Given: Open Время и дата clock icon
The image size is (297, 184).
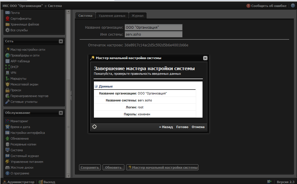Looking at the screenshot, I should click(x=7, y=127).
